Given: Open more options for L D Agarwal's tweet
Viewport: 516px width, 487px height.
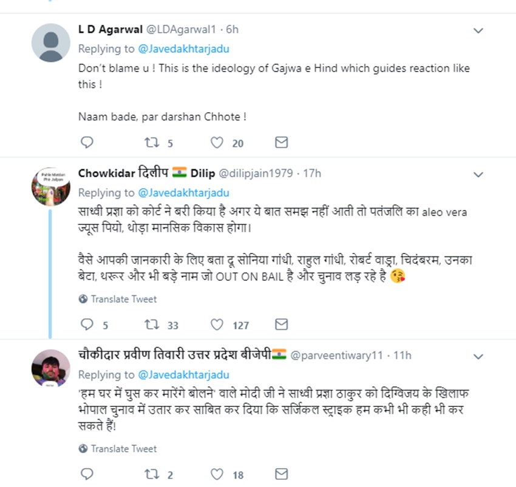Looking at the screenshot, I should [x=478, y=30].
